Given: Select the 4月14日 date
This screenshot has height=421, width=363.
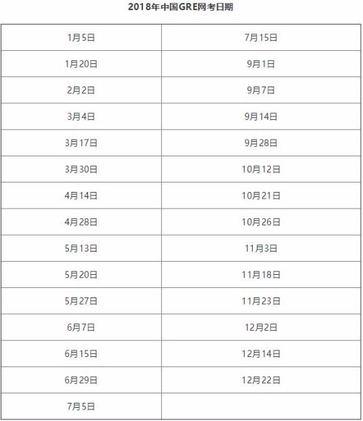Looking at the screenshot, I should (x=81, y=196).
